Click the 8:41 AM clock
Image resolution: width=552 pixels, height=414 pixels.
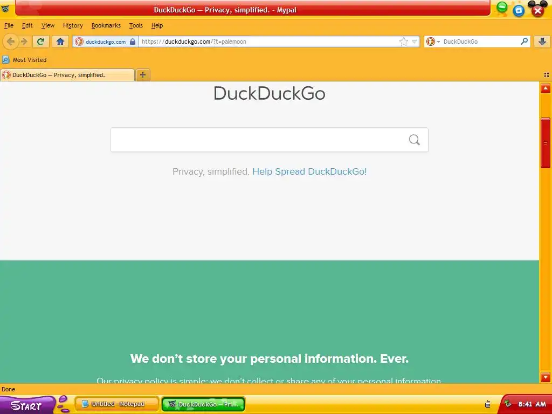tap(532, 404)
